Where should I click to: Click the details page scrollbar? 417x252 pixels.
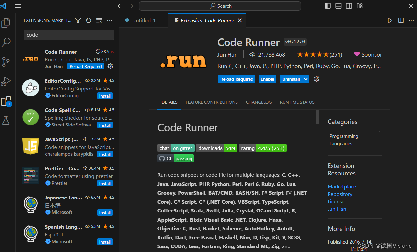click(x=318, y=117)
